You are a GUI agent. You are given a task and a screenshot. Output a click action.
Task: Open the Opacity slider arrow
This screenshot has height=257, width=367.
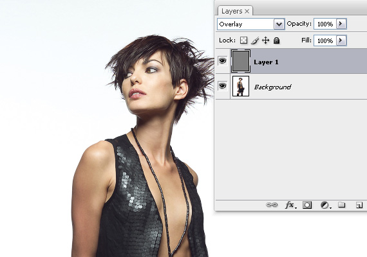341,24
